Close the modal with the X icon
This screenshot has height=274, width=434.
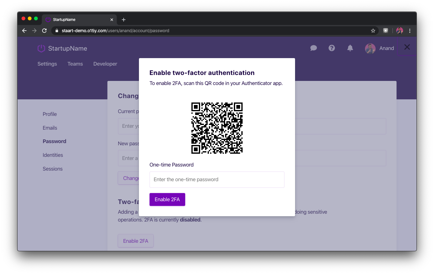click(x=407, y=47)
